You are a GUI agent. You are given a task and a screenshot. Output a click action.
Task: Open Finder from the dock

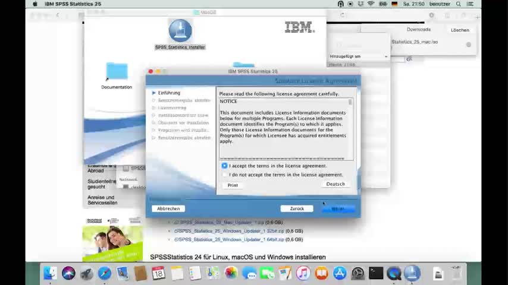pyautogui.click(x=51, y=273)
